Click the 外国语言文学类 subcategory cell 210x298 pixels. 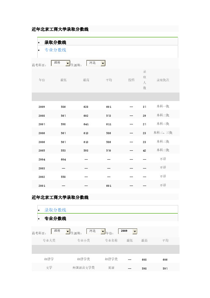click(83, 268)
